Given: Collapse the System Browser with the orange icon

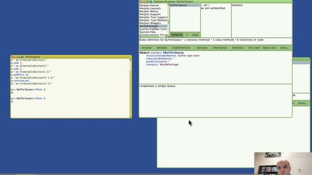Looking at the screenshot, I should tap(144, 1).
